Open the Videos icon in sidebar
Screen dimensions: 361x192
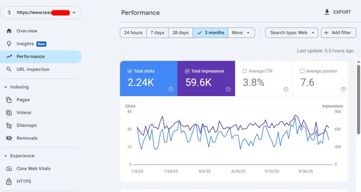click(9, 113)
